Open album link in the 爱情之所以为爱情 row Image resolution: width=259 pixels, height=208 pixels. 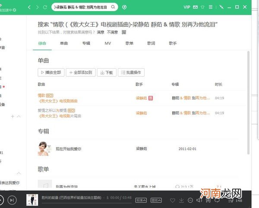click(x=191, y=113)
